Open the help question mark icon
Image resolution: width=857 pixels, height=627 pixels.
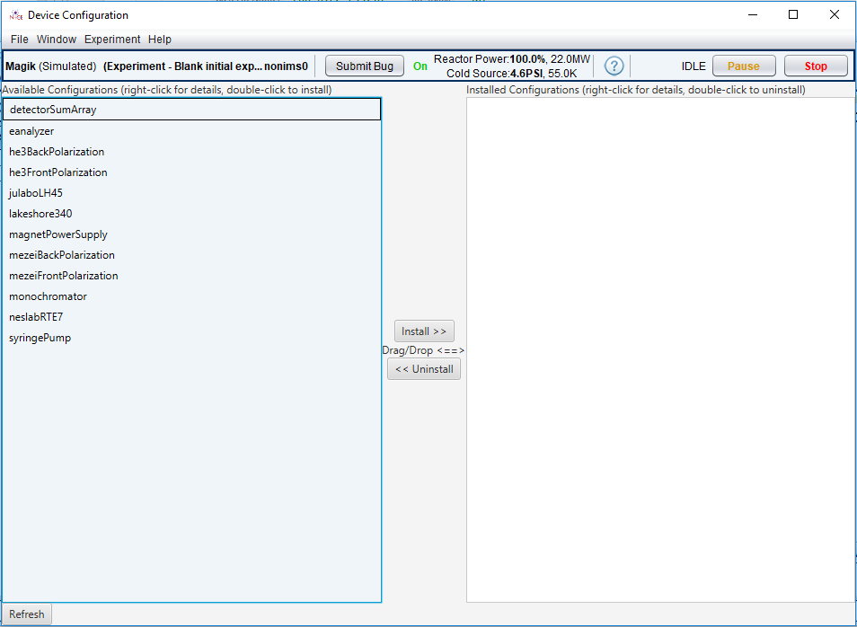pos(614,66)
